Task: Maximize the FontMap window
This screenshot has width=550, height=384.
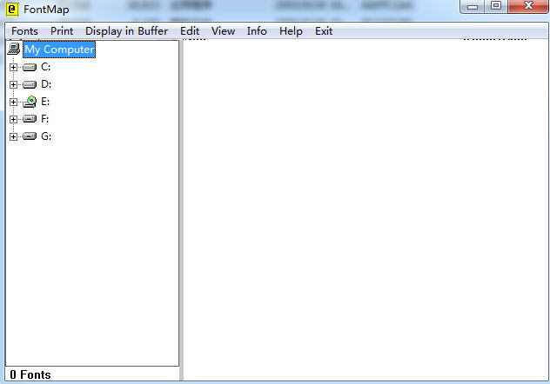Action: (x=496, y=6)
